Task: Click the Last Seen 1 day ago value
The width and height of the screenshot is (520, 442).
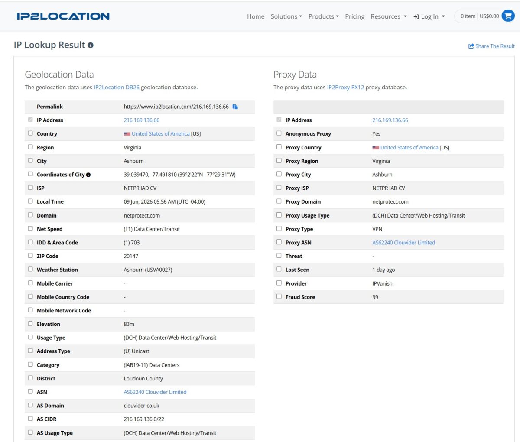Action: click(383, 270)
